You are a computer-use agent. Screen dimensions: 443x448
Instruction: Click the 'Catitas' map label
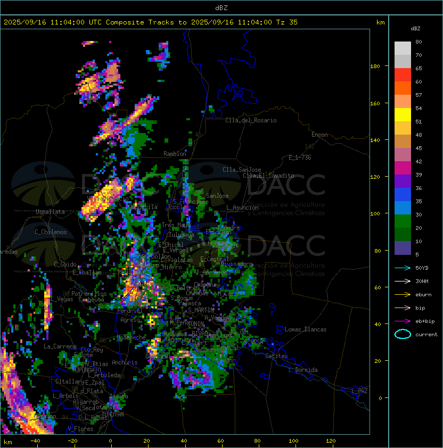coord(276,356)
